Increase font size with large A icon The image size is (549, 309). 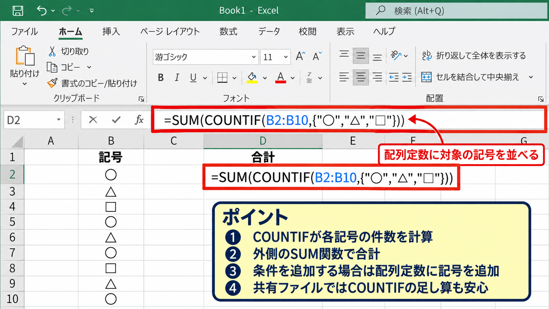[x=300, y=56]
